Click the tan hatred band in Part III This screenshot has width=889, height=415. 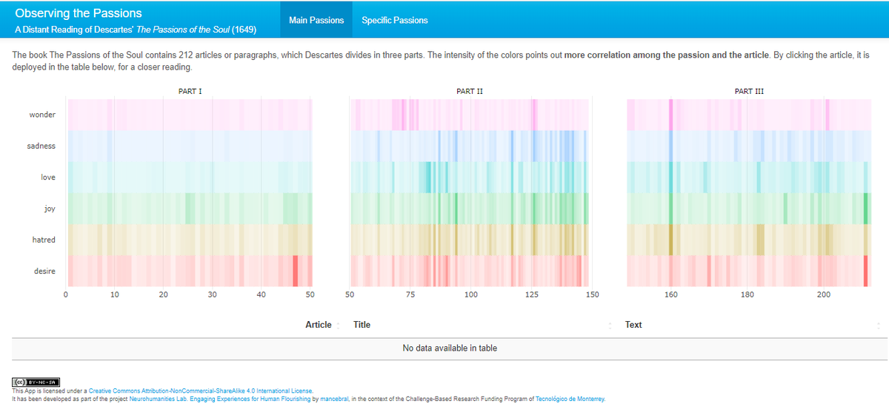click(748, 240)
